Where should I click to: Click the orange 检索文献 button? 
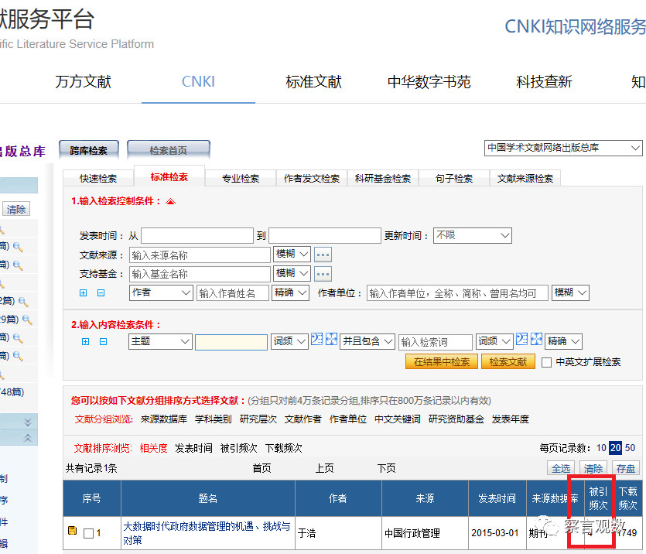pos(508,361)
